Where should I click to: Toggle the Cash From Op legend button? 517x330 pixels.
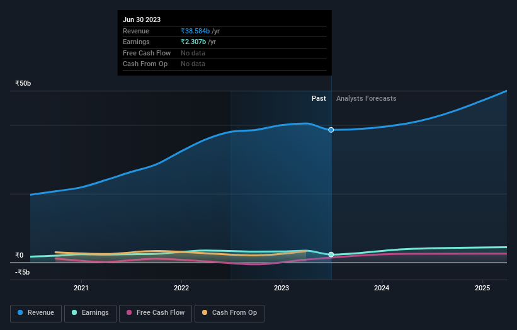point(229,313)
